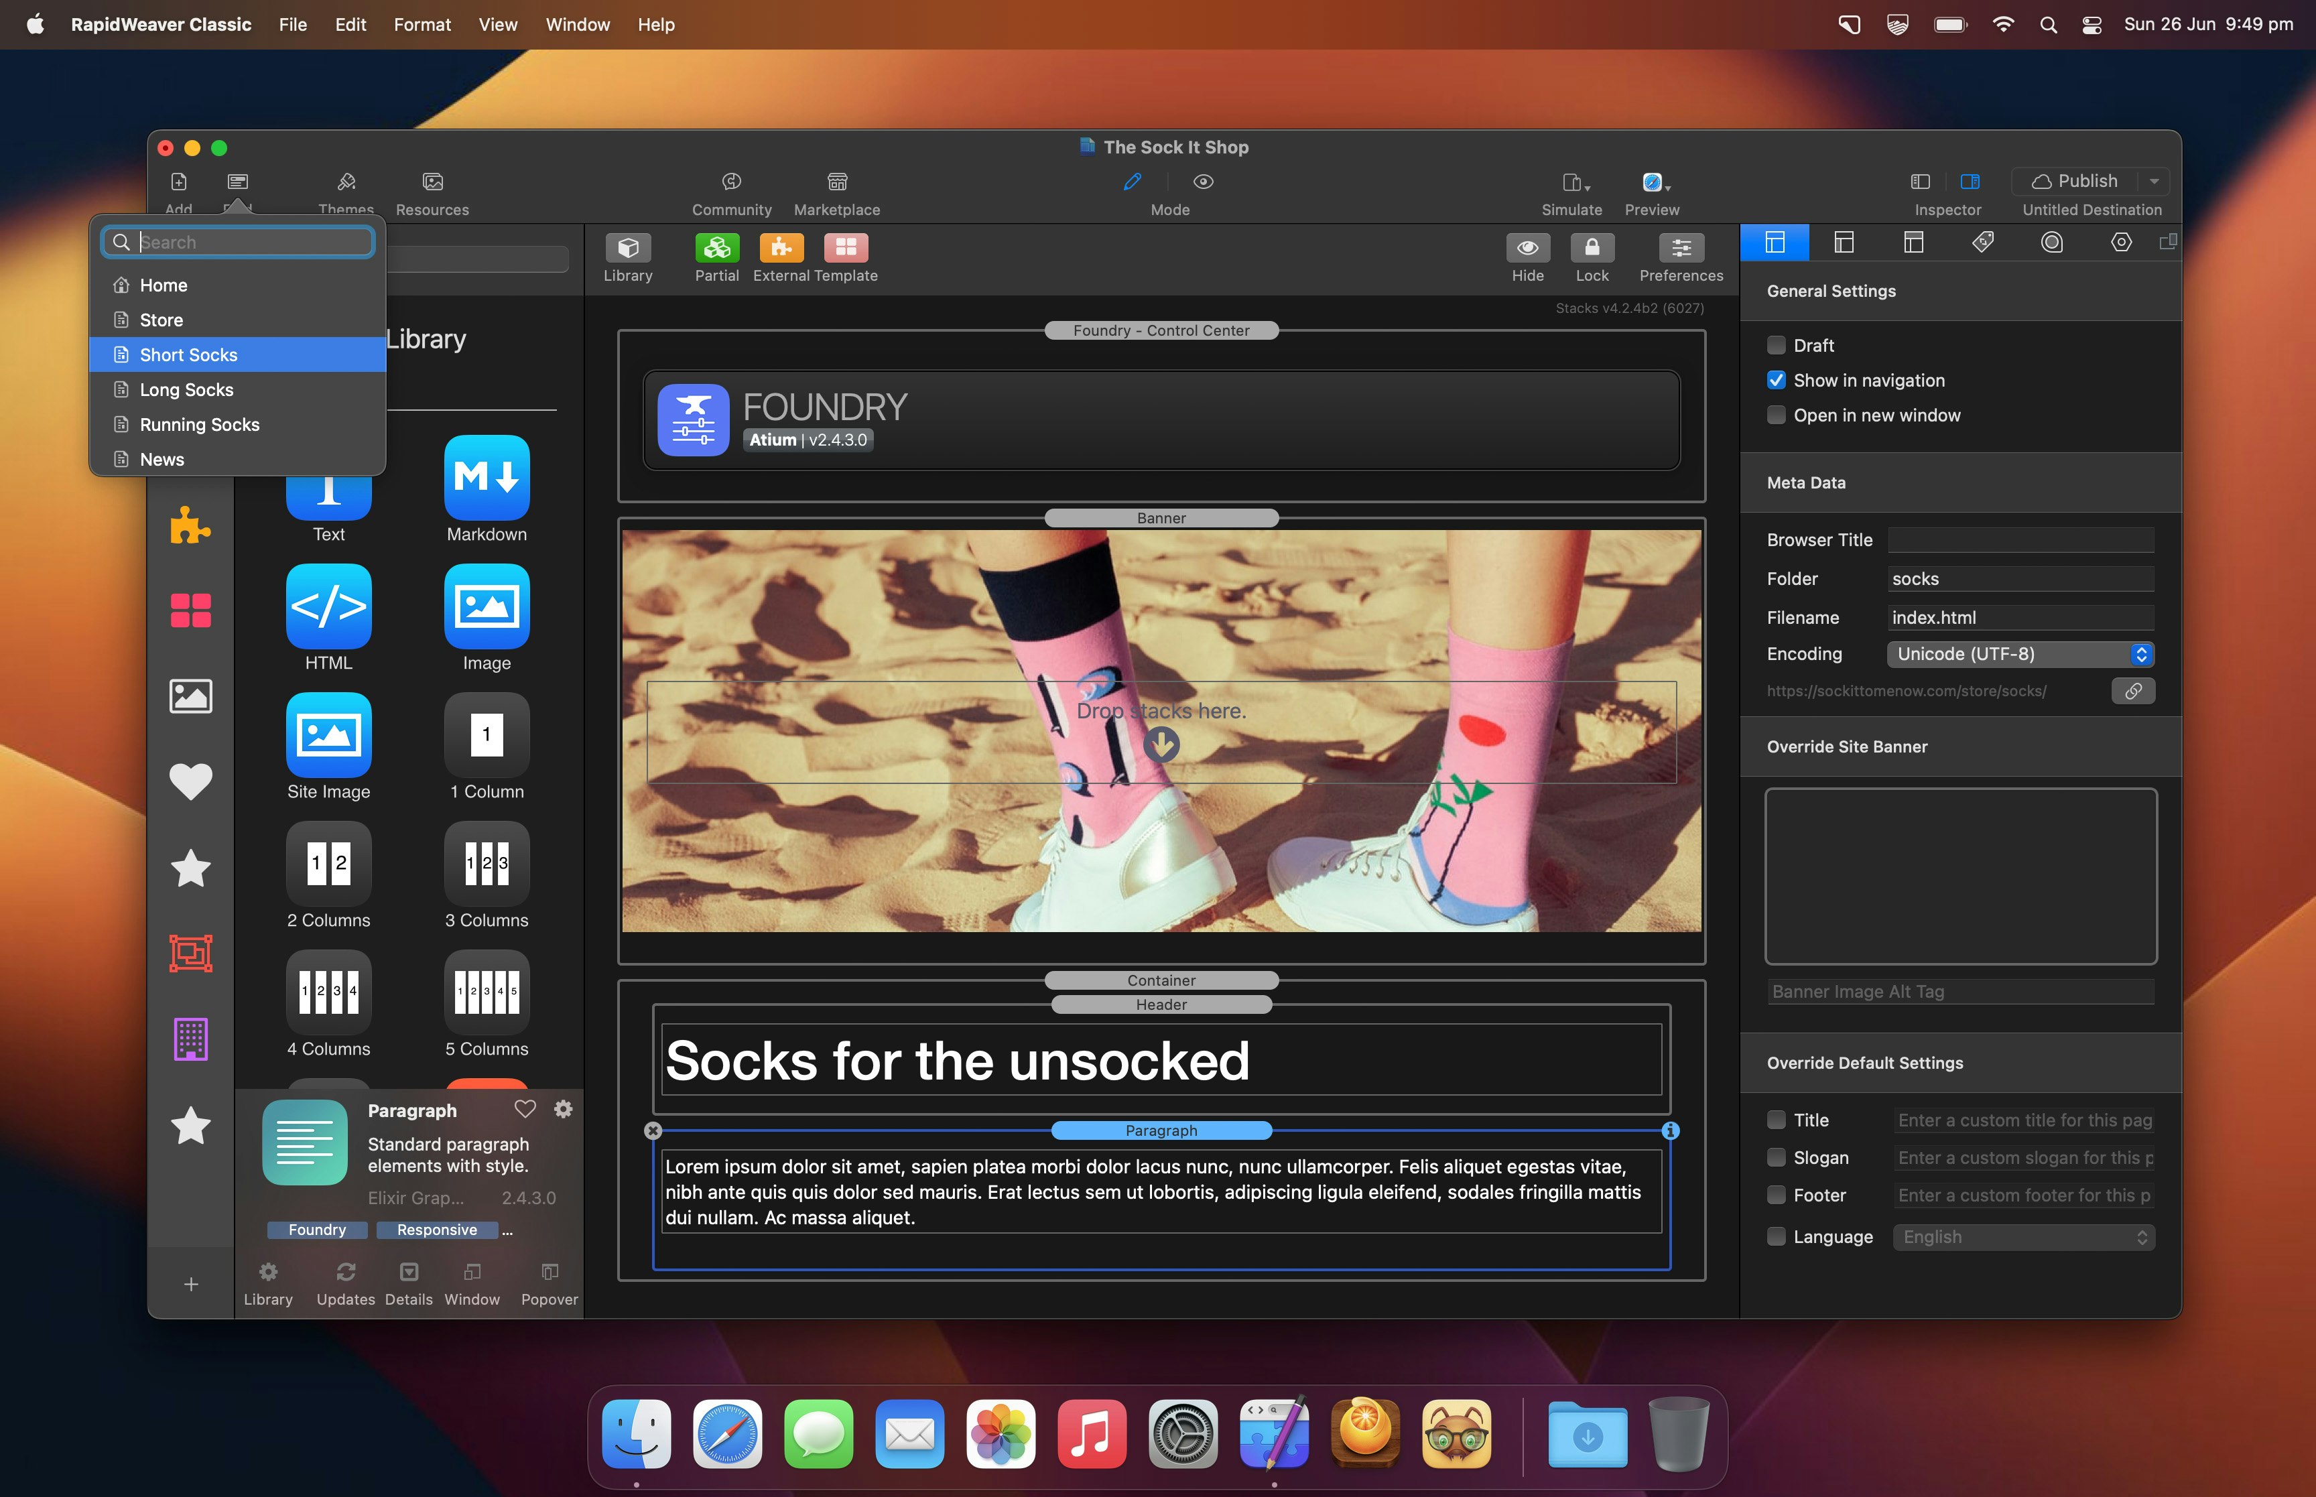Select Home in the page list
The width and height of the screenshot is (2316, 1497).
pyautogui.click(x=238, y=285)
